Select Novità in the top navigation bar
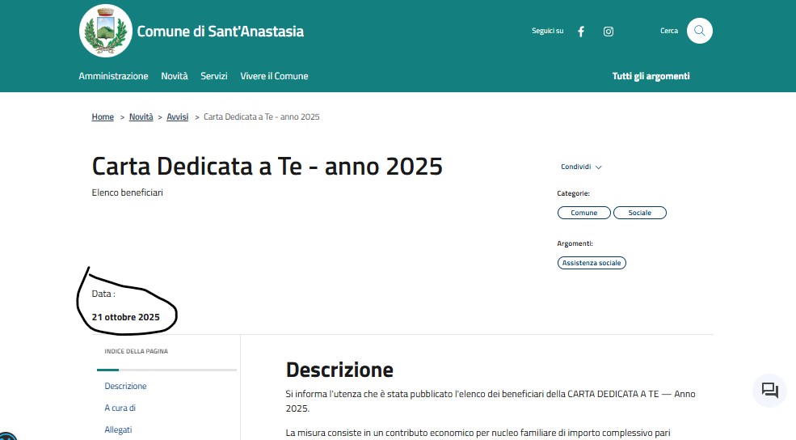This screenshot has height=440, width=796. pyautogui.click(x=175, y=76)
